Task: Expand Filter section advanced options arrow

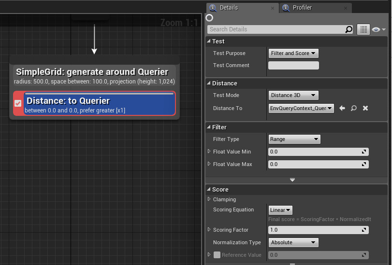Action: click(x=292, y=180)
